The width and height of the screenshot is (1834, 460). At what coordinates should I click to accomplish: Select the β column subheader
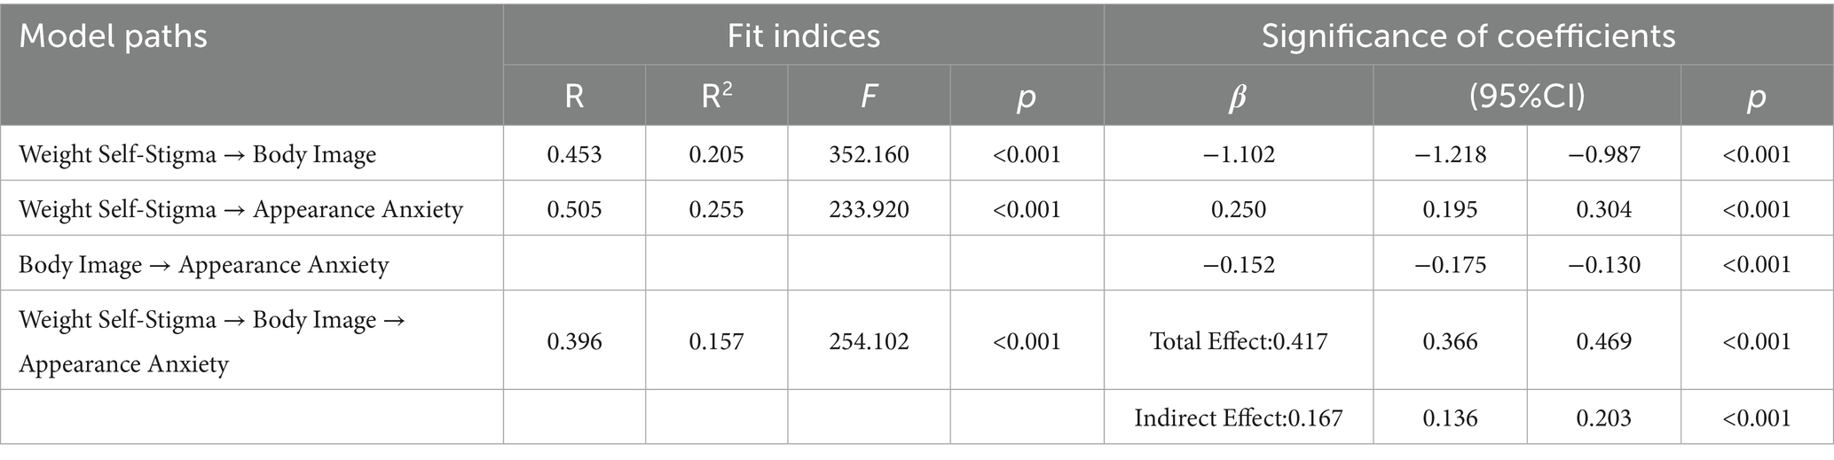[x=1238, y=97]
